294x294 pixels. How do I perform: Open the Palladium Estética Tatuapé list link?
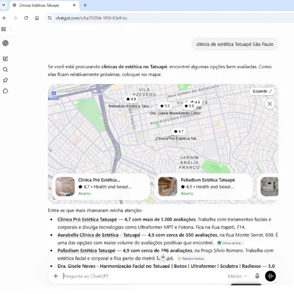tap(86, 250)
